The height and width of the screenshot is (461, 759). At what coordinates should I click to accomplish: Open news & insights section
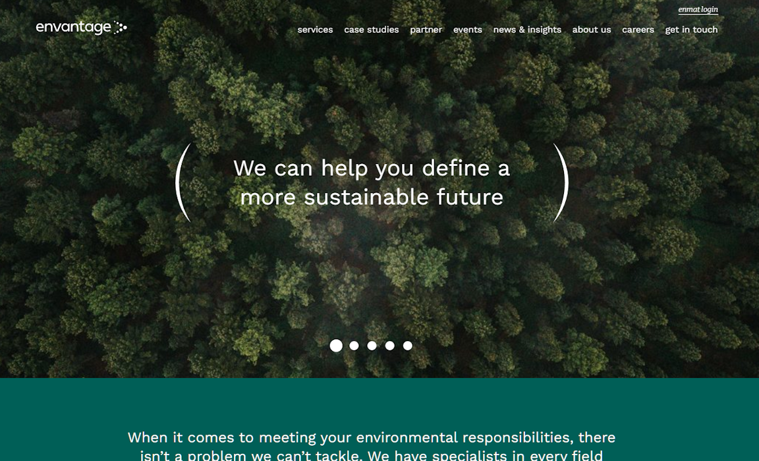[527, 30]
